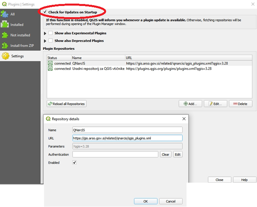Close the Plugins Settings window with X
This screenshot has height=207, width=257.
pos(253,4)
